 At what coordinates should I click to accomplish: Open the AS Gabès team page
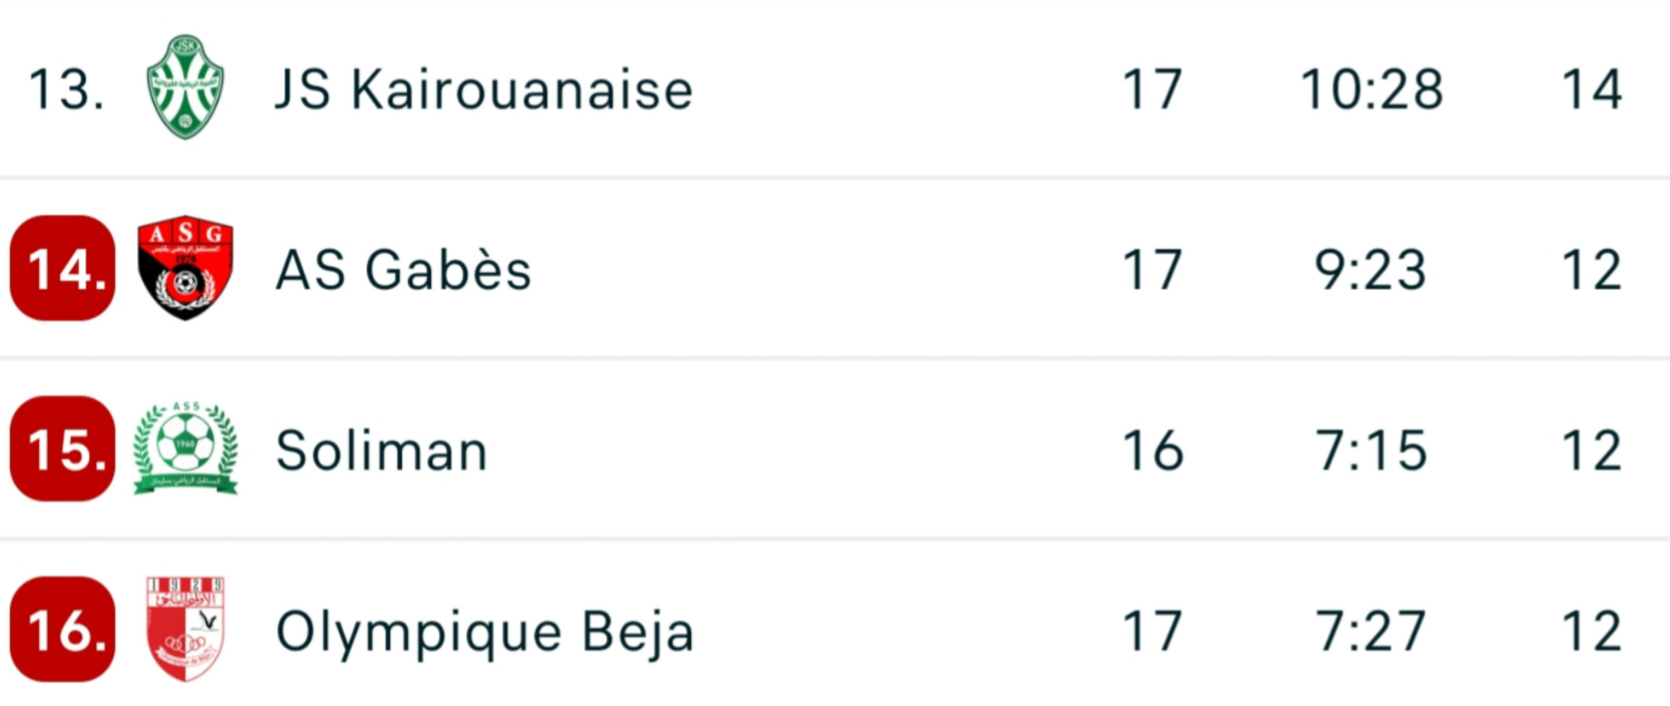tap(403, 270)
